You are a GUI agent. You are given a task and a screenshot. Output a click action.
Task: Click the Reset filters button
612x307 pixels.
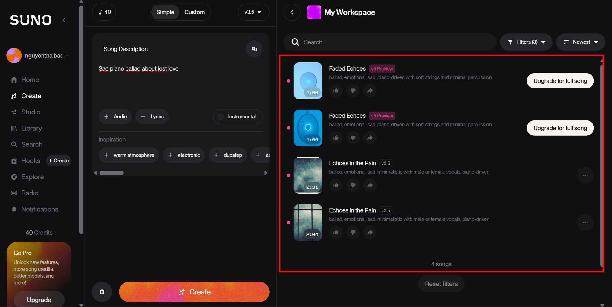(441, 284)
